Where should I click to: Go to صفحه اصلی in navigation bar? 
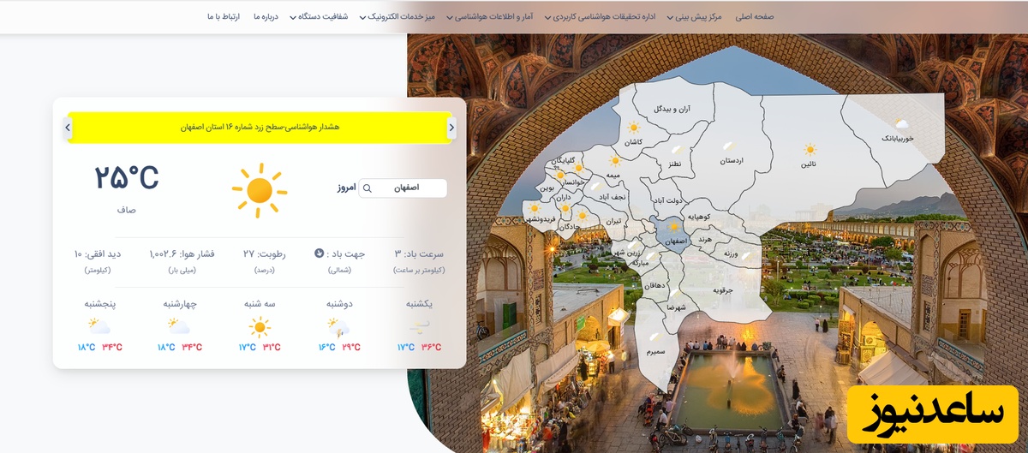click(754, 16)
